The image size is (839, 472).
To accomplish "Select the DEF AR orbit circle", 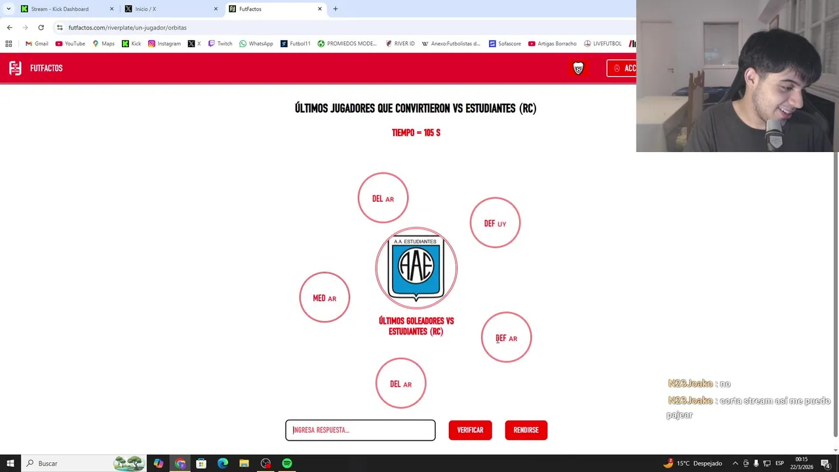I will (506, 338).
